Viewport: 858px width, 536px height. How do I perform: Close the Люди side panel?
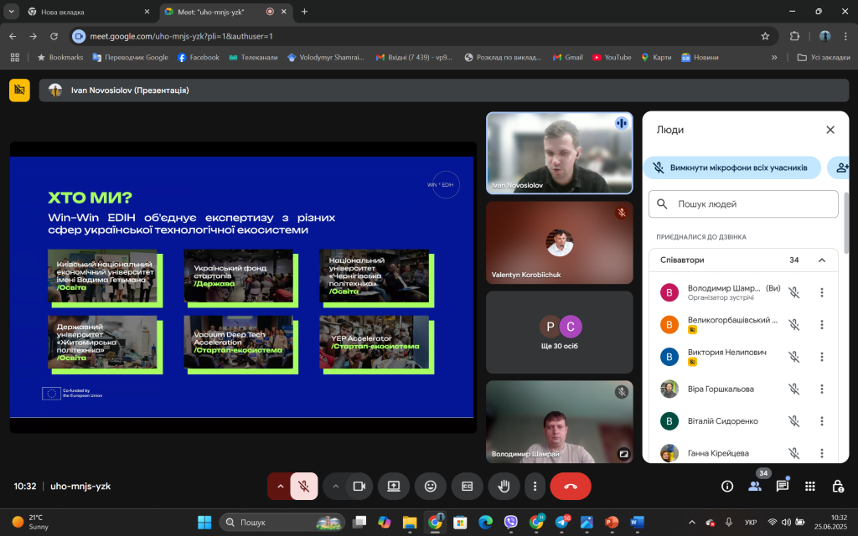(x=830, y=130)
